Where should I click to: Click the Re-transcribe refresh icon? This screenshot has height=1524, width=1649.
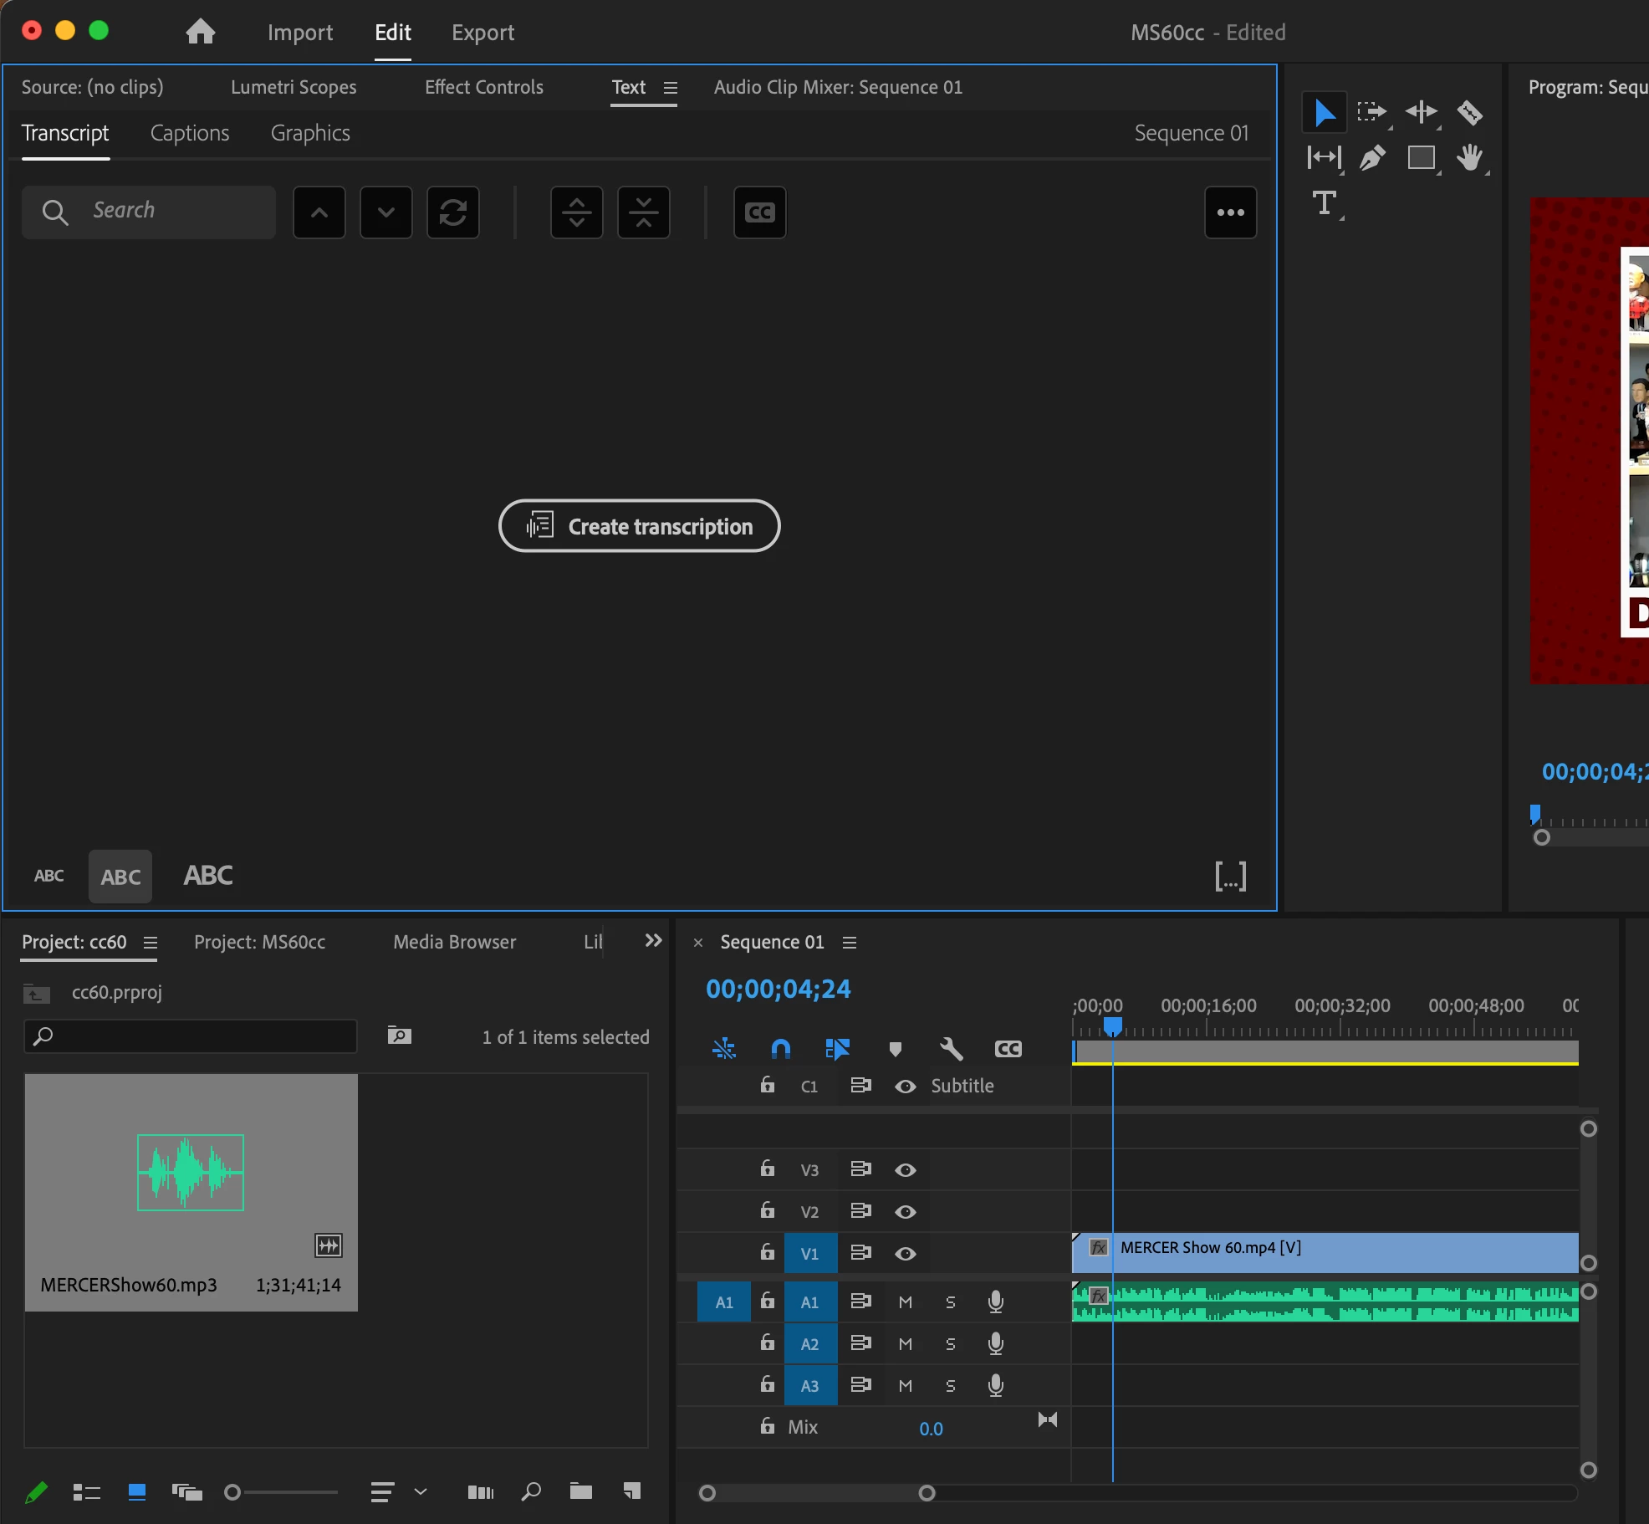pos(452,212)
